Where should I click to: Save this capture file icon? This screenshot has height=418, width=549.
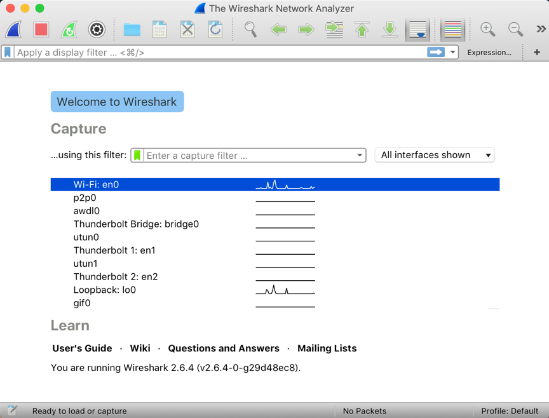click(159, 29)
